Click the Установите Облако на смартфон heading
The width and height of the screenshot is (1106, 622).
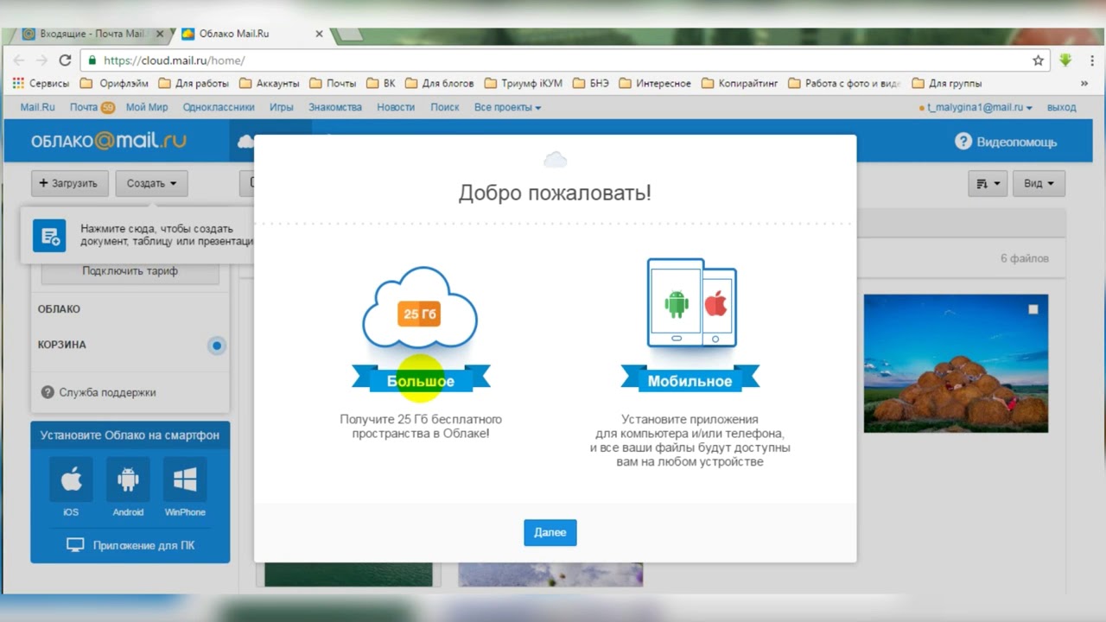coord(130,435)
